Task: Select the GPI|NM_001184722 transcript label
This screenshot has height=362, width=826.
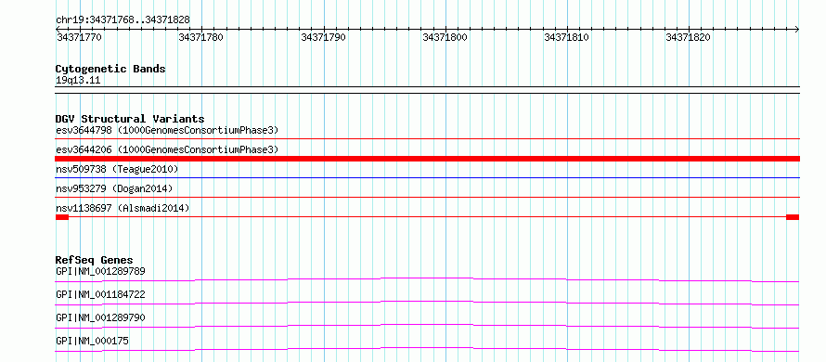Action: [x=100, y=294]
